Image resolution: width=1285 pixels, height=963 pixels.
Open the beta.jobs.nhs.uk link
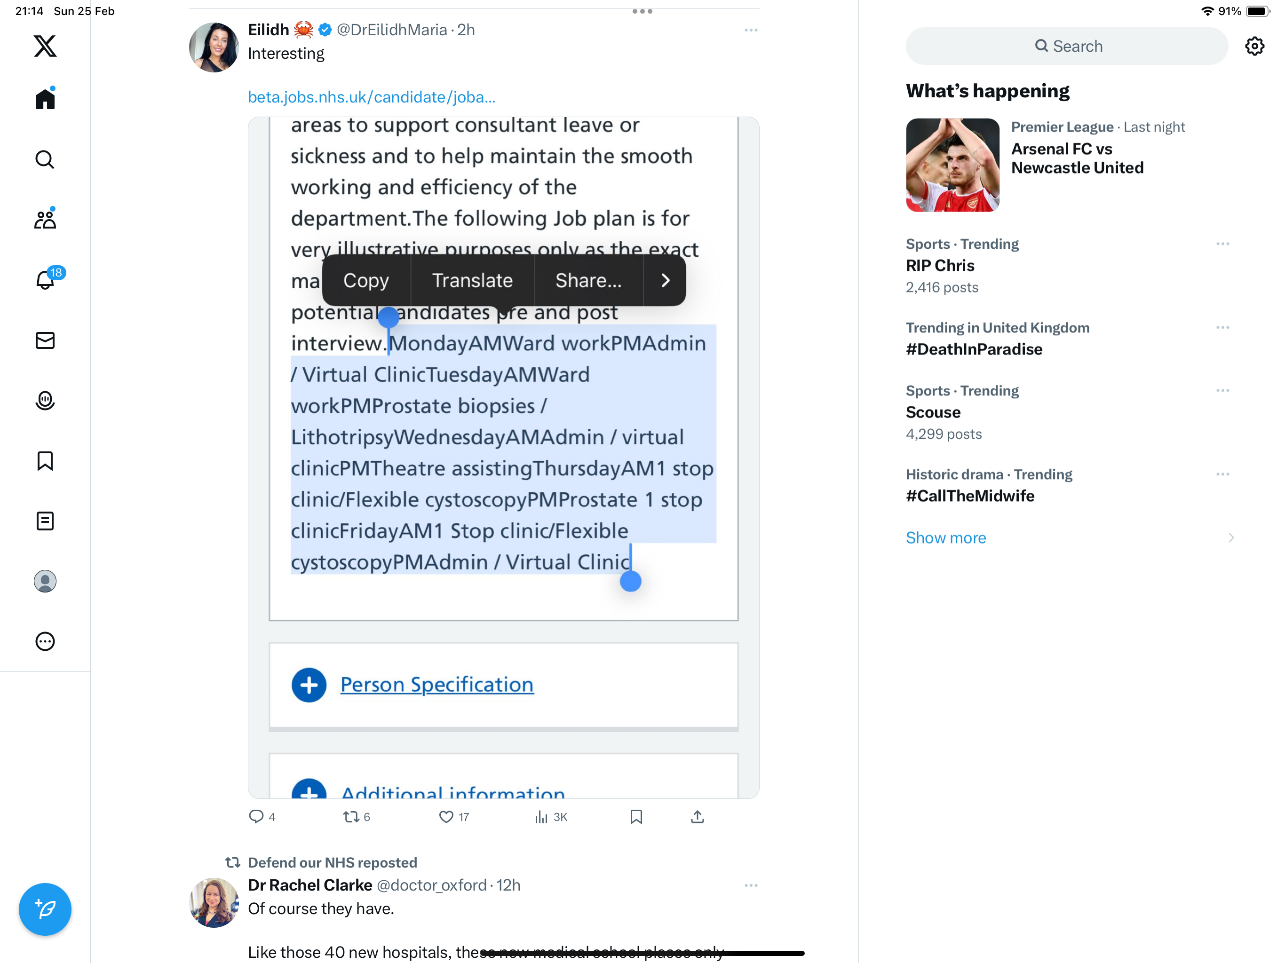[371, 97]
